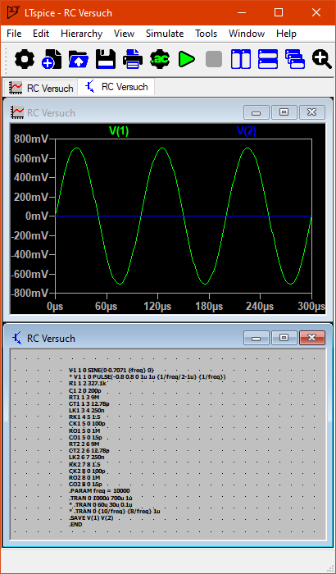Click the open file folder icon
This screenshot has height=574, width=336.
pyautogui.click(x=79, y=59)
